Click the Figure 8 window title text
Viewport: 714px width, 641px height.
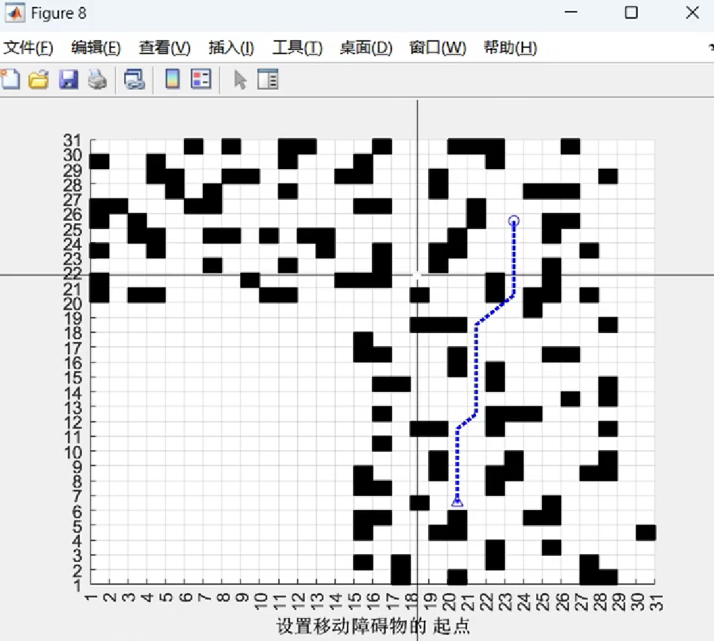(x=58, y=13)
